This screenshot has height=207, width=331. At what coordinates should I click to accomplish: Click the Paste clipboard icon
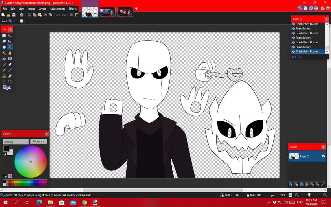(40, 15)
